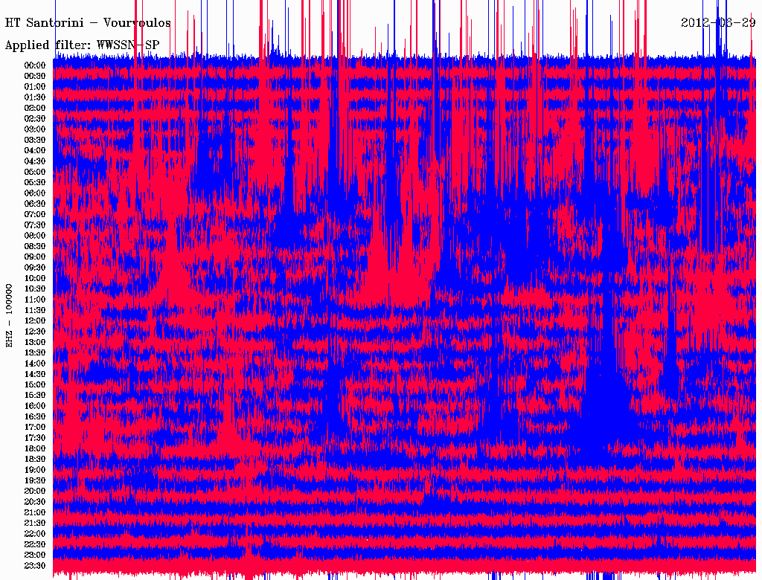Select the 22:30 time row label
The height and width of the screenshot is (580, 762).
35,544
